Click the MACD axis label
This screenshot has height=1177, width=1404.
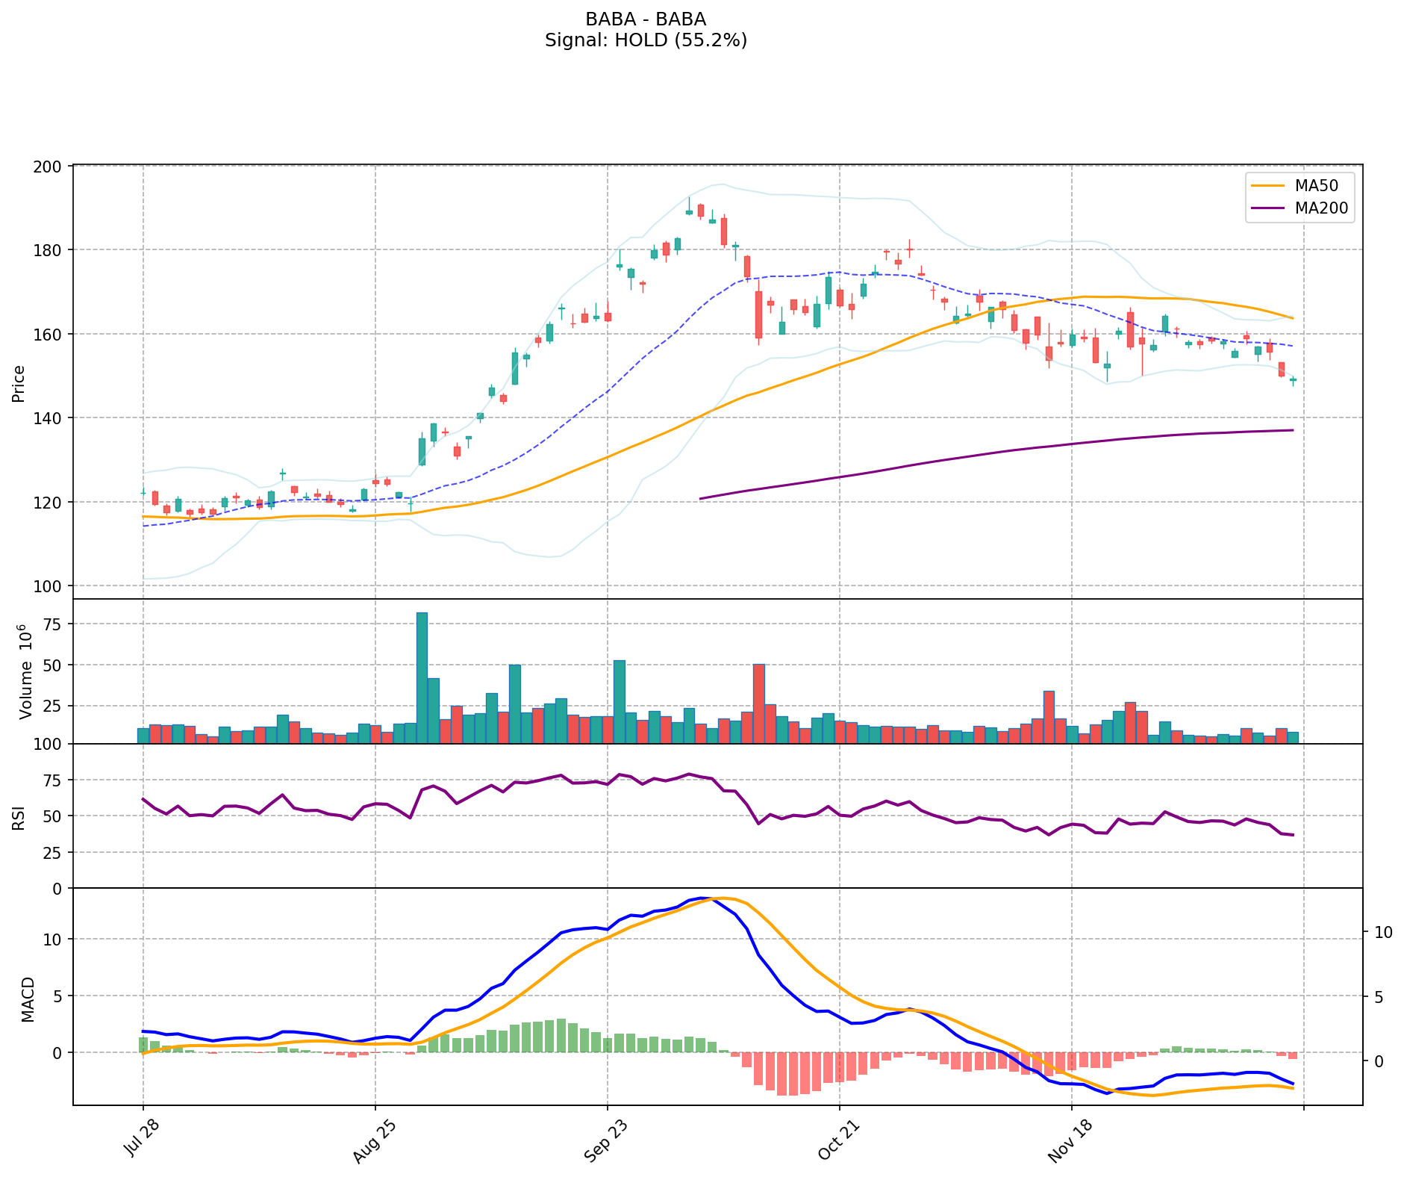(x=28, y=999)
